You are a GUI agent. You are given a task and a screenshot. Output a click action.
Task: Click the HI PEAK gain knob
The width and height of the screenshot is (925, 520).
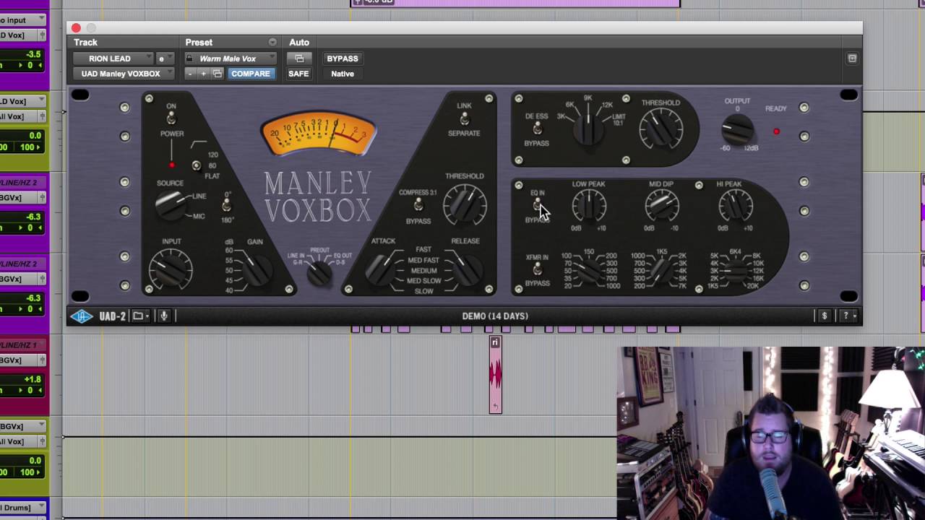click(x=735, y=207)
